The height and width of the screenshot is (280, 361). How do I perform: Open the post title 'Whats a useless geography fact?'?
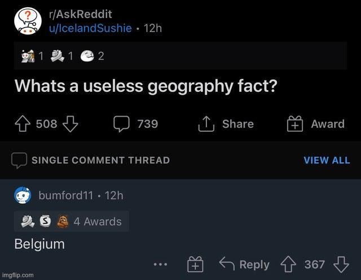tap(146, 86)
